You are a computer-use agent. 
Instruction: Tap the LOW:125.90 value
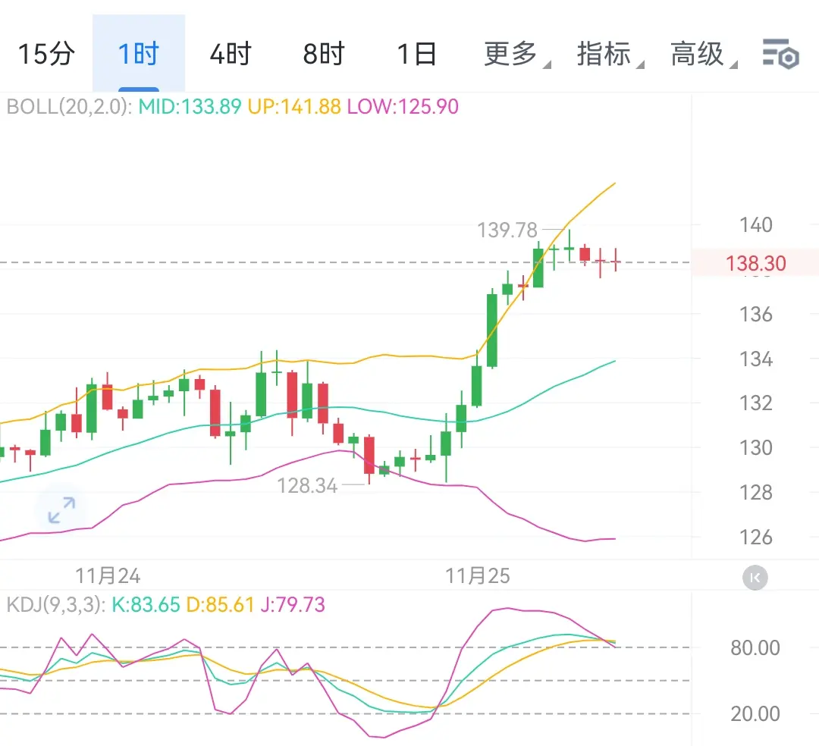click(x=403, y=107)
